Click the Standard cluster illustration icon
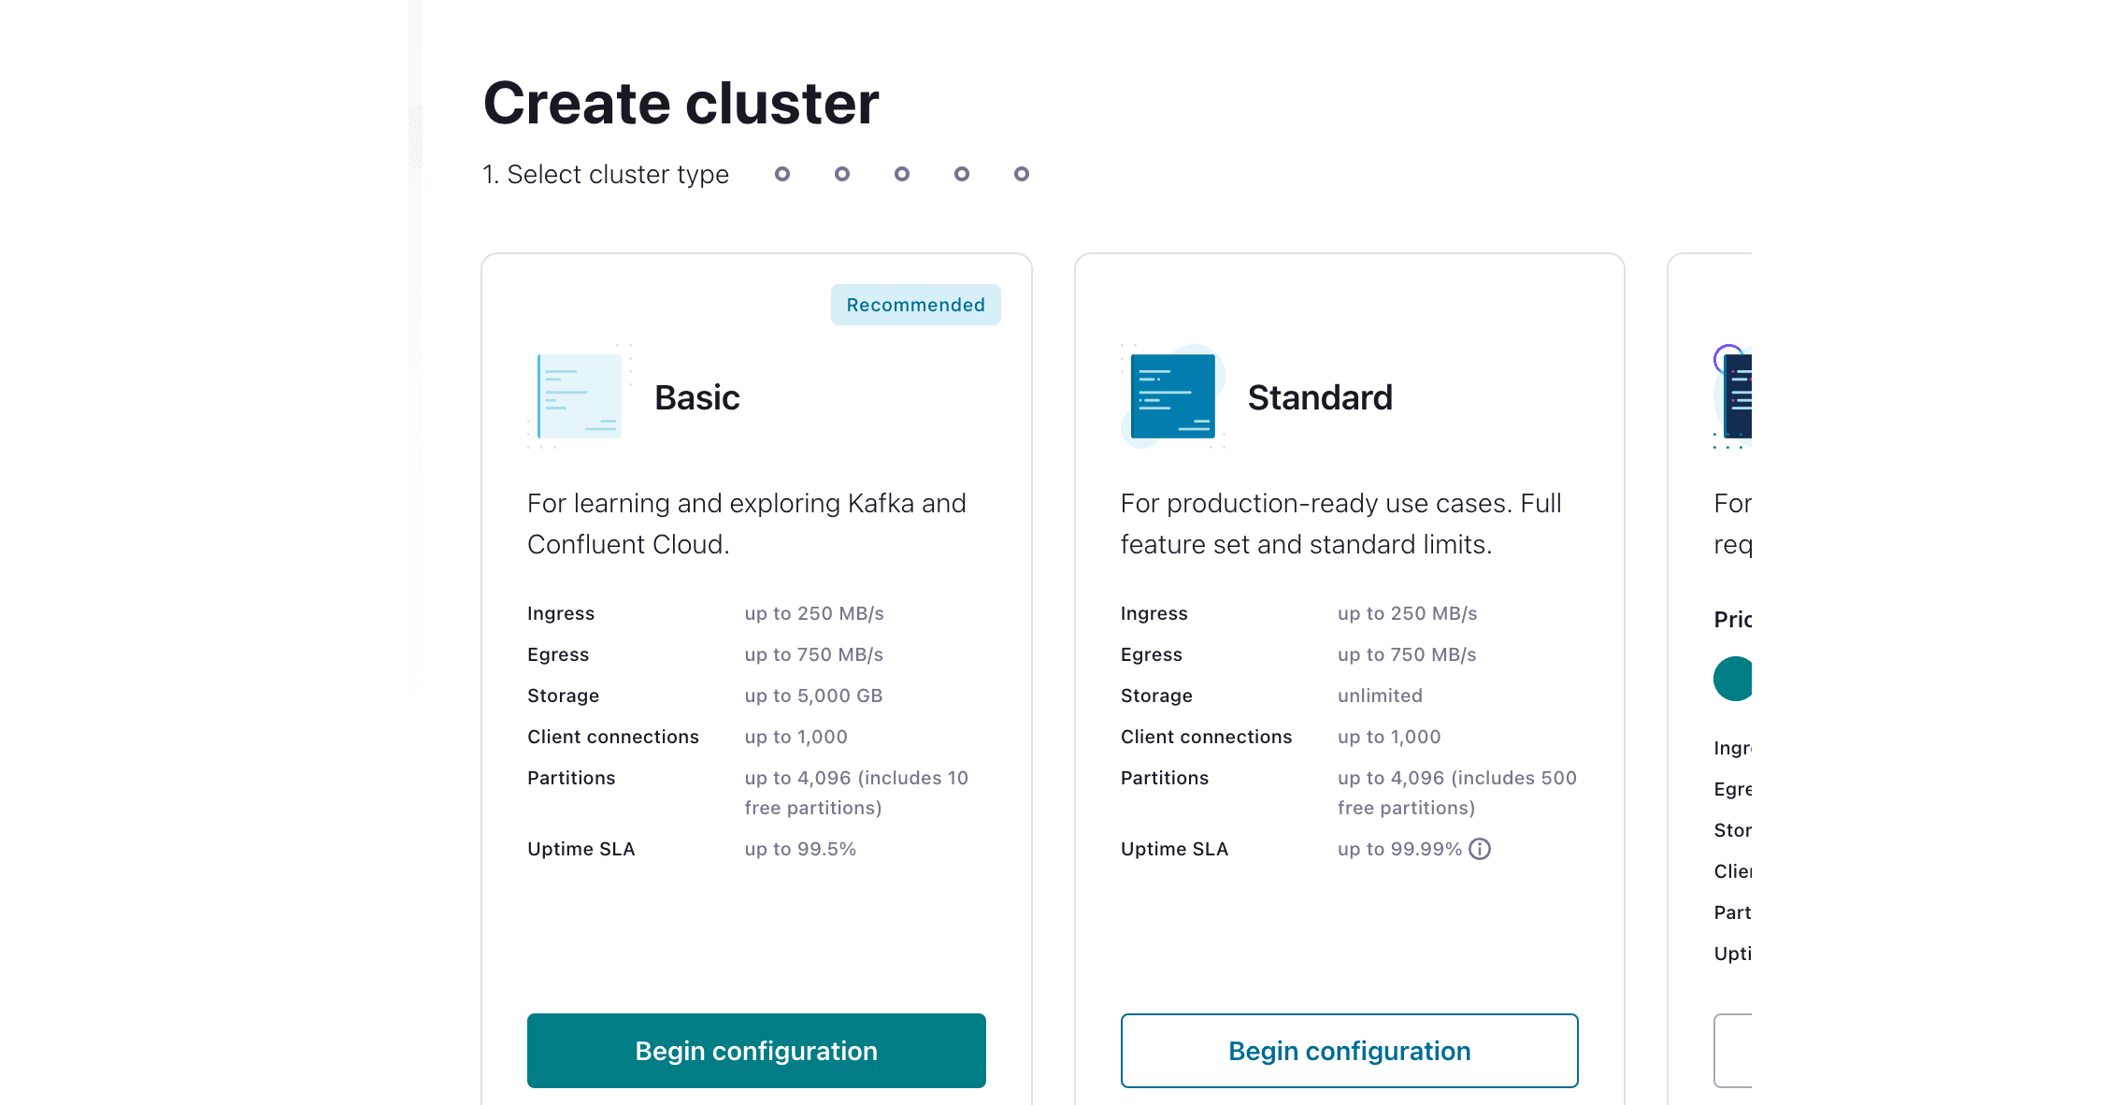2107x1105 pixels. click(1173, 396)
